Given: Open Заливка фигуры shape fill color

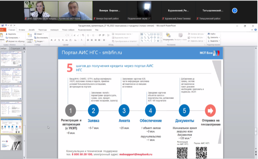Looking at the screenshot, I should click(197, 34).
